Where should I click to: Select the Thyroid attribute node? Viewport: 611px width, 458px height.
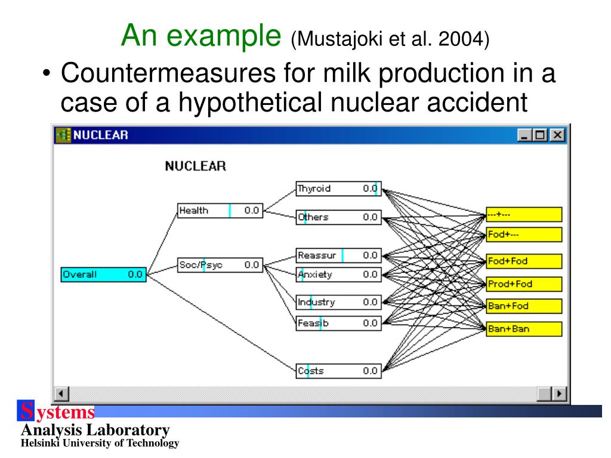339,189
